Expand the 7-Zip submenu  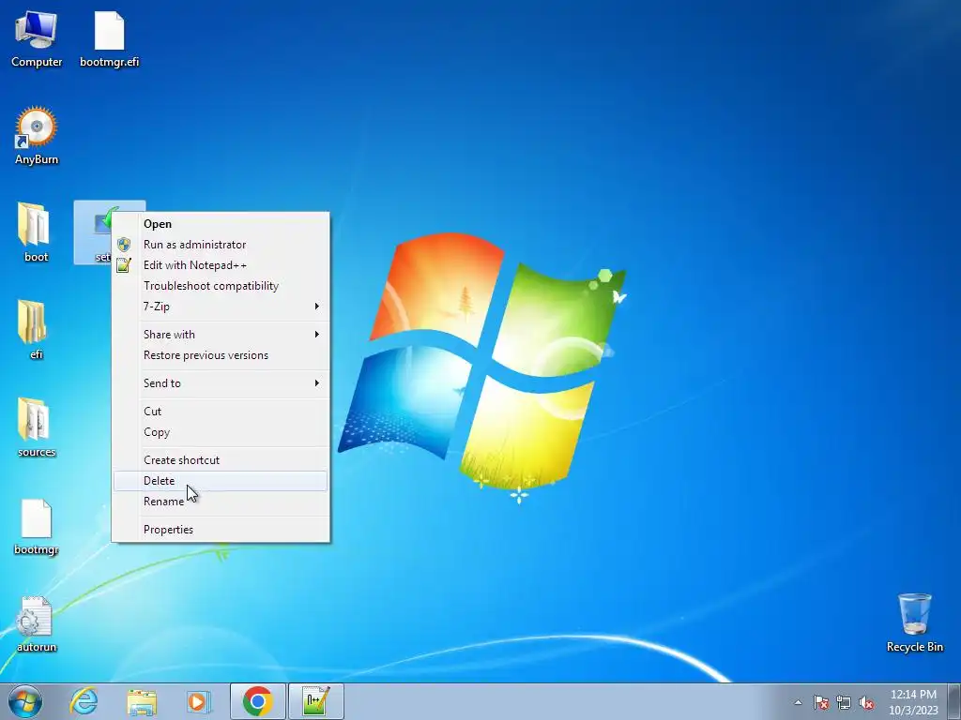coord(221,307)
